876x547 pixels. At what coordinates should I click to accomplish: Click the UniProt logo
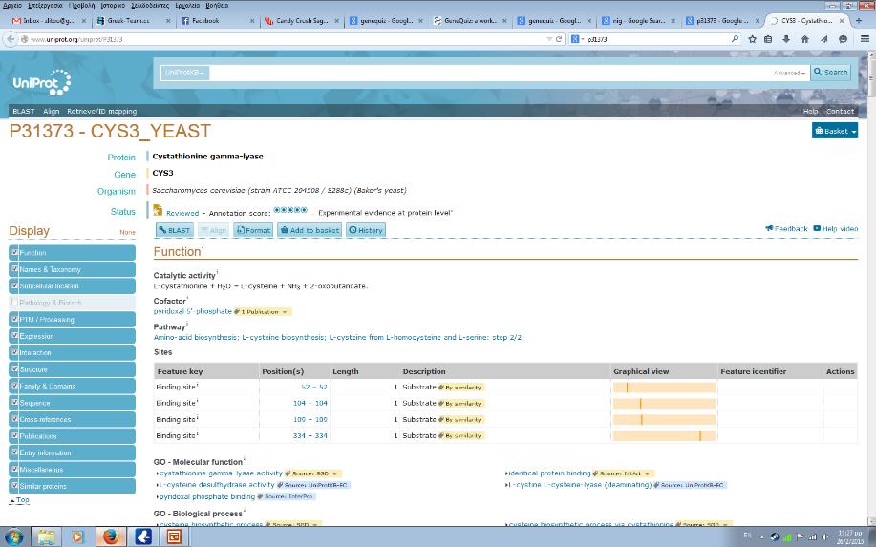pos(41,83)
